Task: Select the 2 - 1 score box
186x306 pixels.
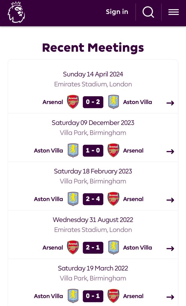Action: point(93,247)
